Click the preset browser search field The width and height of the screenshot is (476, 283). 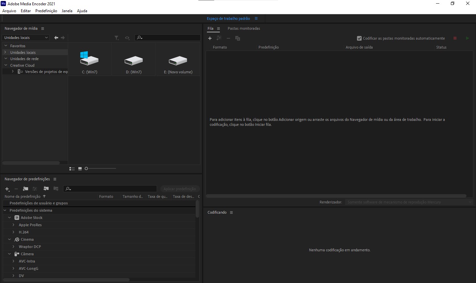point(110,189)
